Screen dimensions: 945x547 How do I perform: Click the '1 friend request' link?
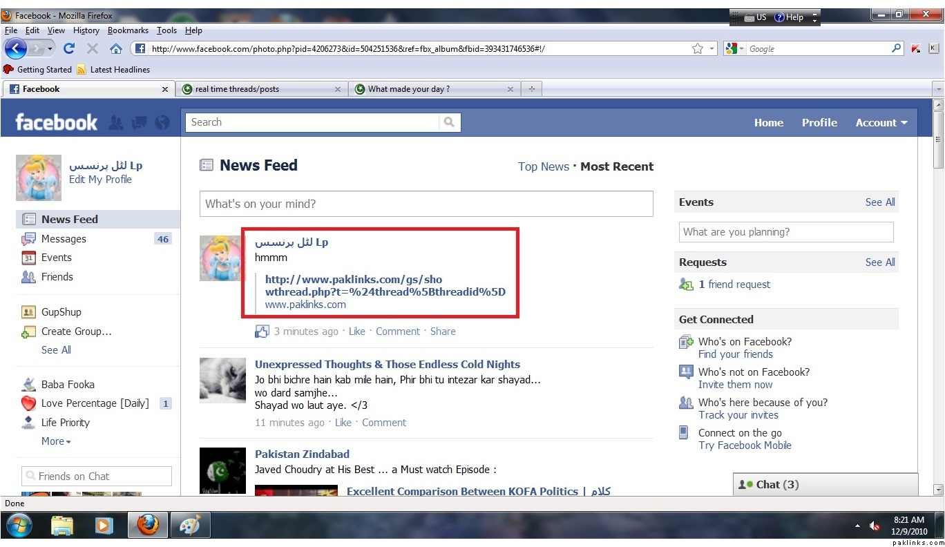click(x=734, y=285)
